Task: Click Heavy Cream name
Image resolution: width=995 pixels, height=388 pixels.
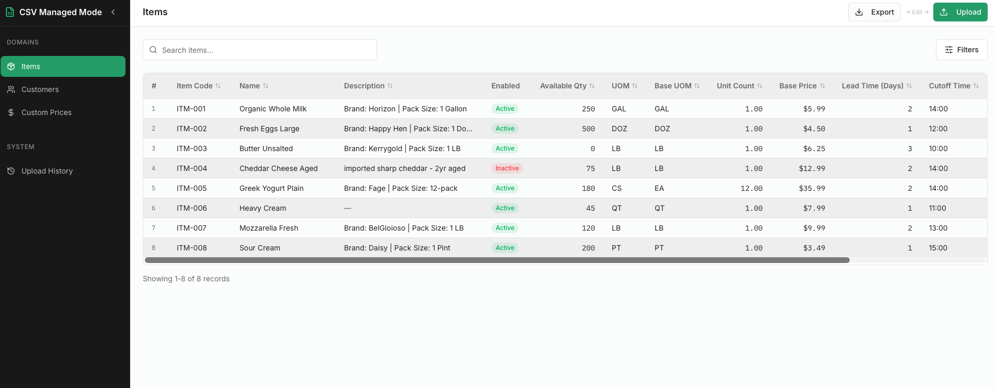Action: pyautogui.click(x=263, y=208)
